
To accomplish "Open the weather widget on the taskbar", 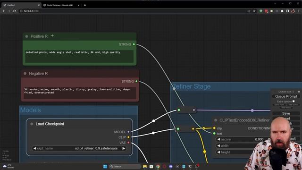I will click(8, 166).
